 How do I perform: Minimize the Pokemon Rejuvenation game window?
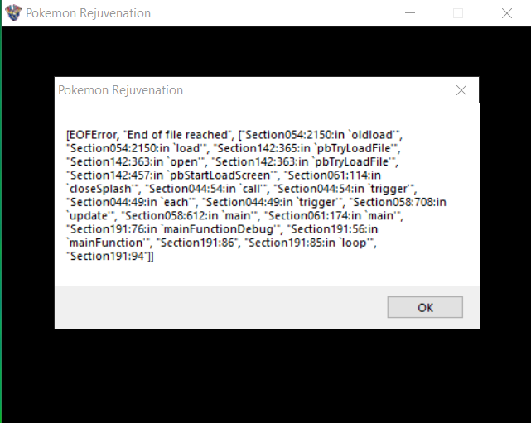click(x=410, y=13)
